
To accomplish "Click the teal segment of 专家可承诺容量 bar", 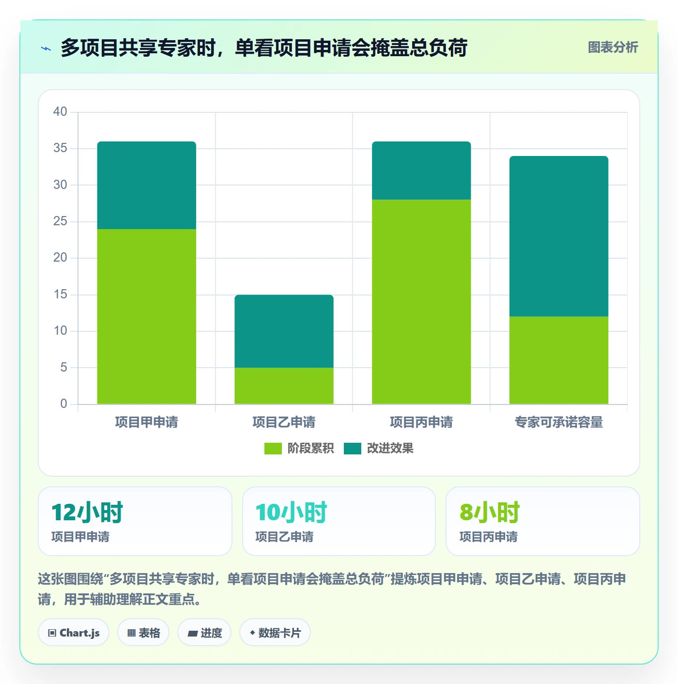I will tap(559, 236).
